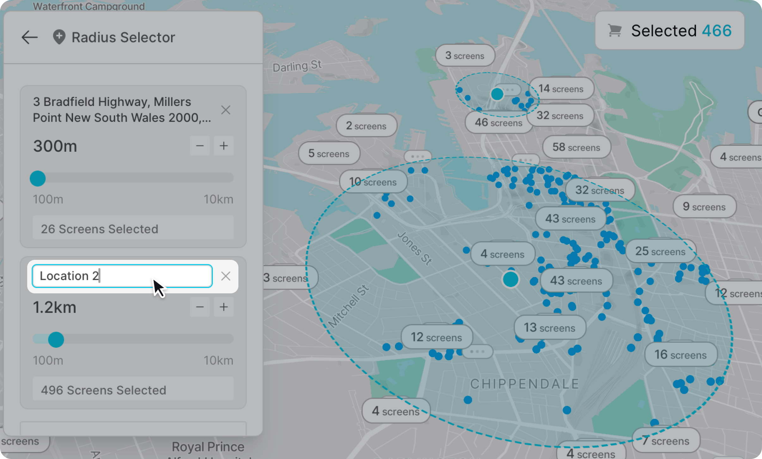Viewport: 762px width, 459px height.
Task: Select the 10 screens cluster
Action: 373,182
